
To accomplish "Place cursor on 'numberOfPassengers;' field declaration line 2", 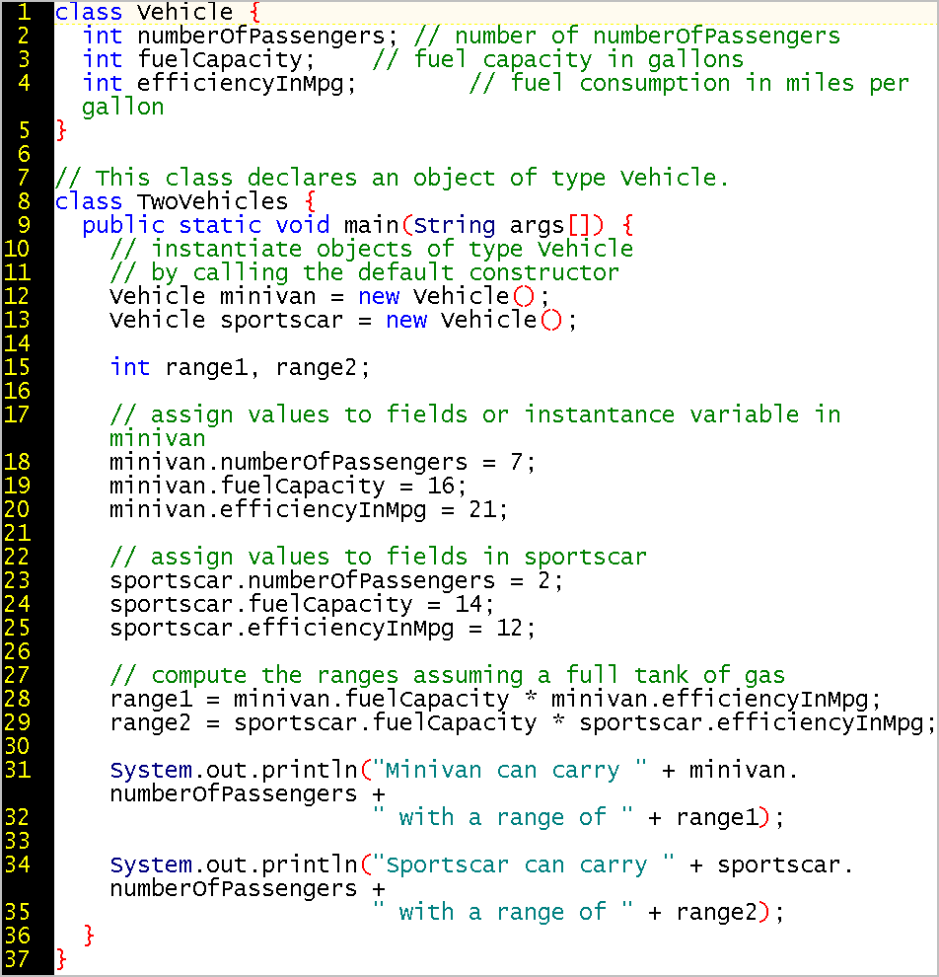I will tap(267, 36).
